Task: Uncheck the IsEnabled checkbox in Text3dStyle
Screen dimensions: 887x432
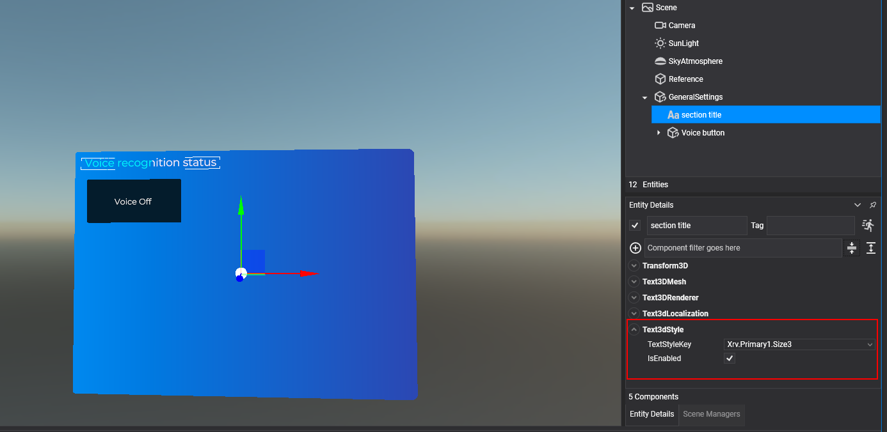Action: [730, 359]
